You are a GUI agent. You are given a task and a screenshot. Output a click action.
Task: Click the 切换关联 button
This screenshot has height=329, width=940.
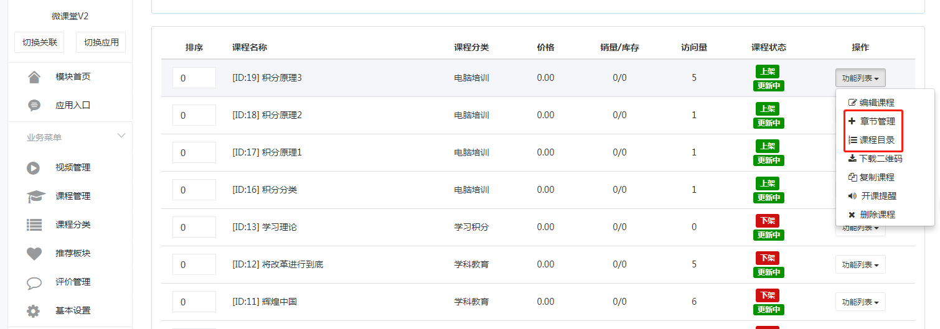pyautogui.click(x=40, y=42)
